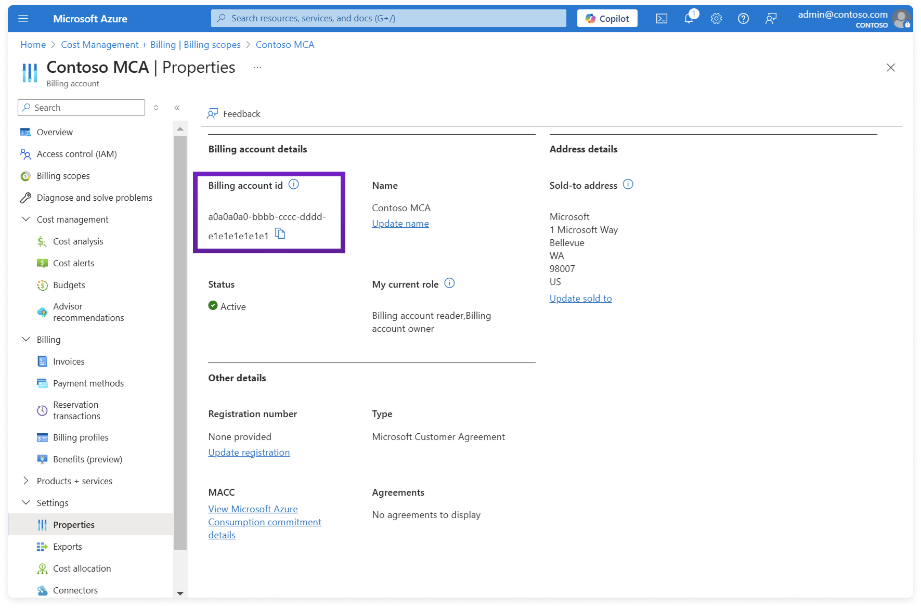This screenshot has width=921, height=608.
Task: Focus the sidebar Search field
Action: [x=81, y=108]
